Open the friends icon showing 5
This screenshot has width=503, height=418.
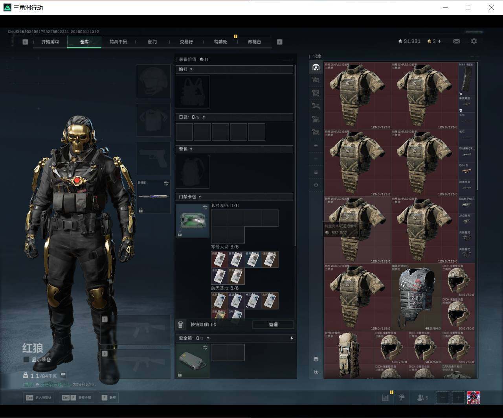coord(422,398)
